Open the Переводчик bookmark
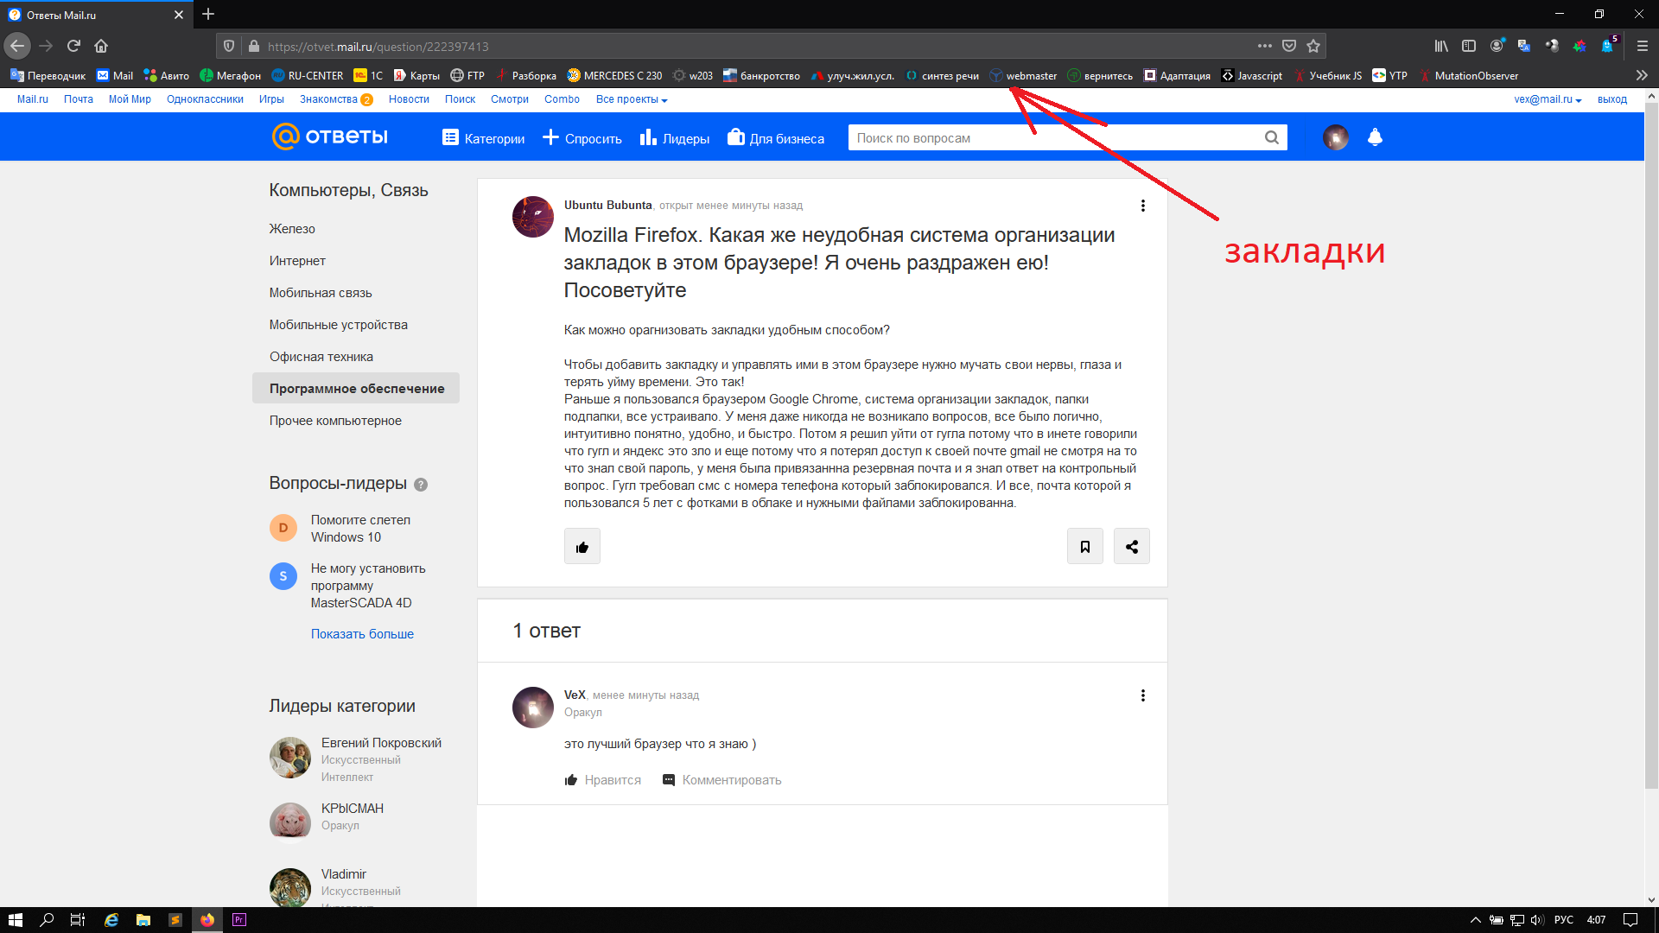1659x933 pixels. pyautogui.click(x=48, y=76)
